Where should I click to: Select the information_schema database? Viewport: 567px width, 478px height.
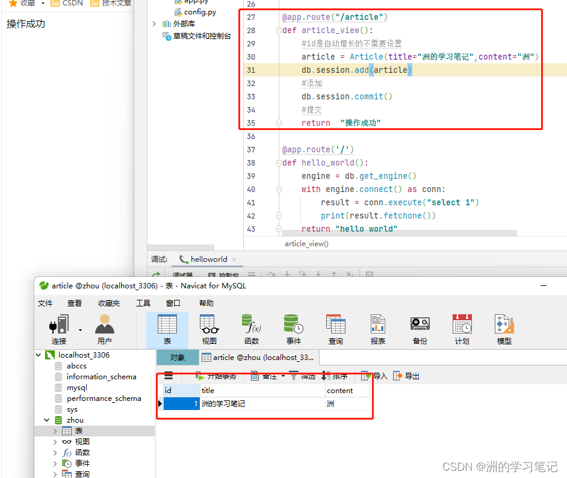point(102,377)
